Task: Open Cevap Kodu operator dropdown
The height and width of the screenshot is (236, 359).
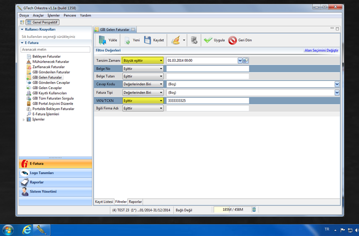Action: tap(143, 84)
